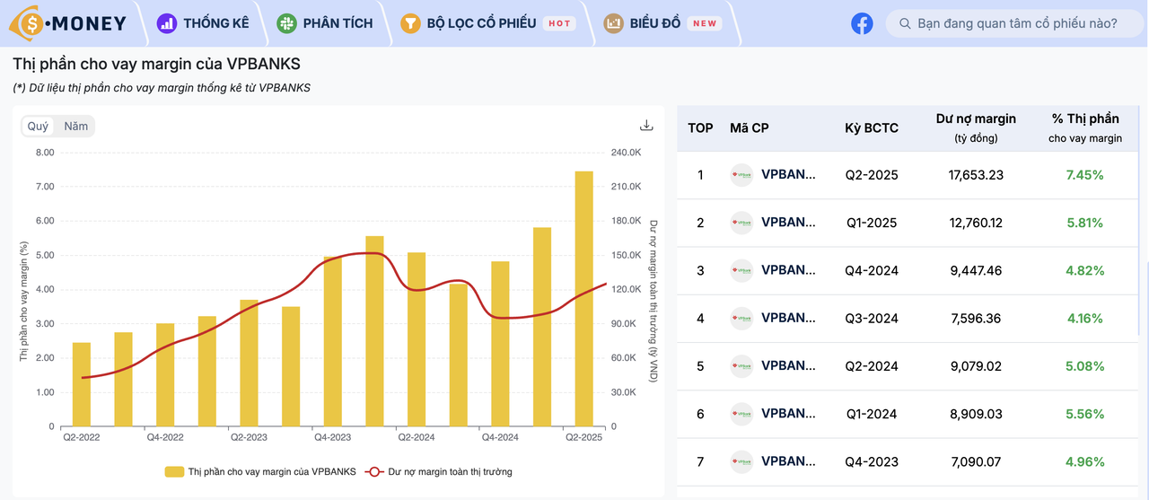The height and width of the screenshot is (500, 1149).
Task: Click the 5.81% market share value
Action: [1084, 223]
